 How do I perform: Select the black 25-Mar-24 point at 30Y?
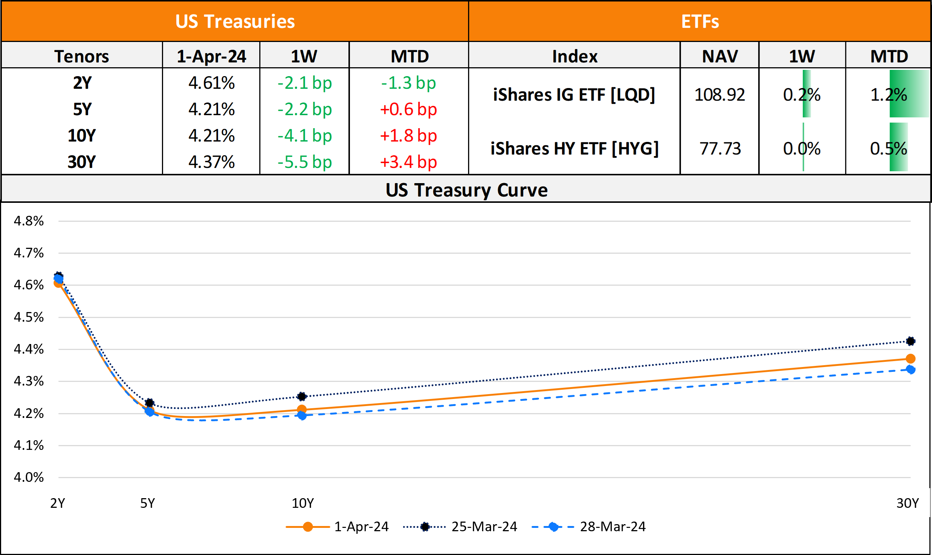point(910,341)
